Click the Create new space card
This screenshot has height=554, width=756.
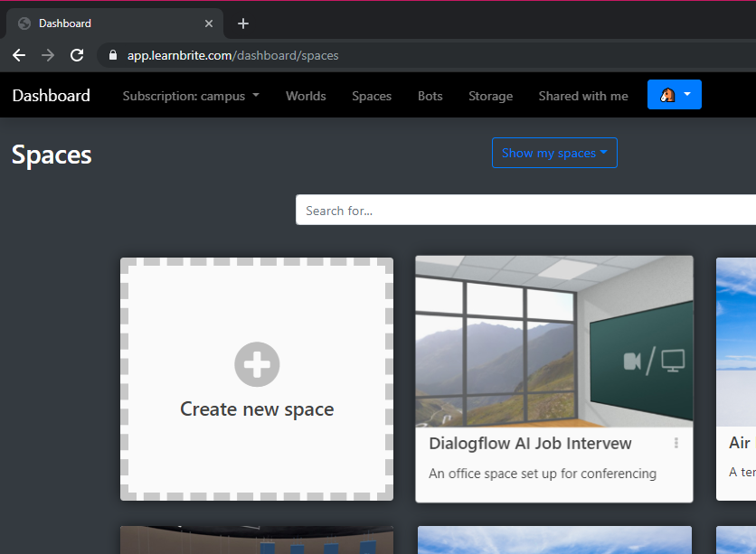[257, 380]
